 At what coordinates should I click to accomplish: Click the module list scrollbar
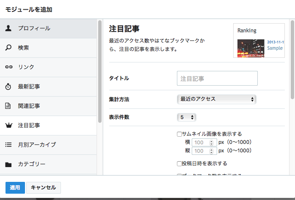[100, 71]
